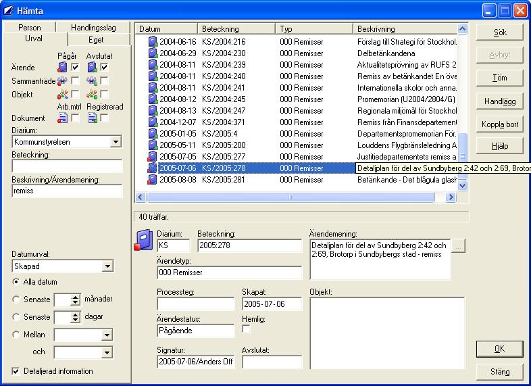The height and width of the screenshot is (386, 531).
Task: Click the Hämta title bar application icon
Action: [x=9, y=11]
